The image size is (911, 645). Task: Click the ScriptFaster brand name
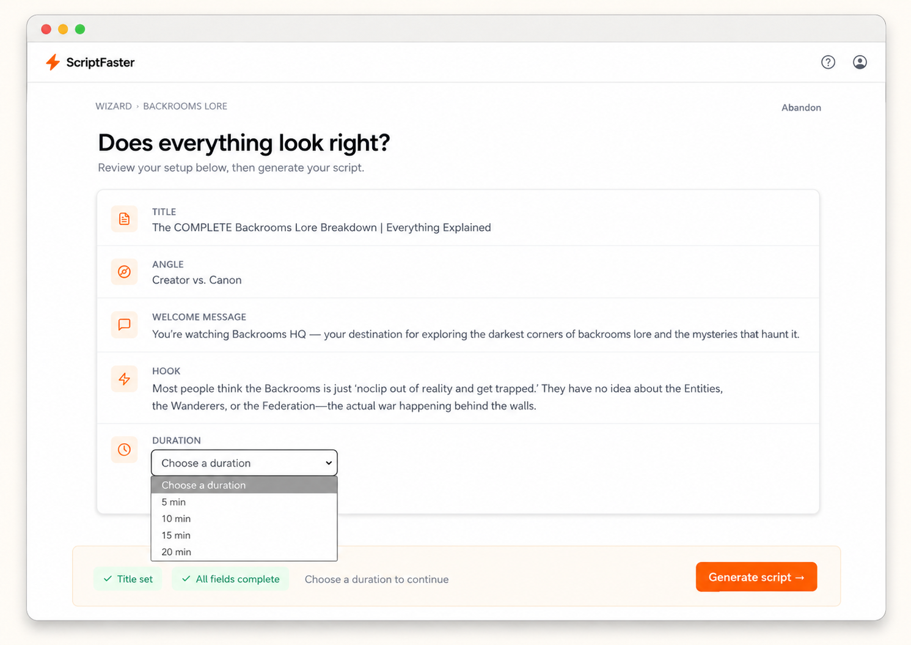tap(100, 62)
